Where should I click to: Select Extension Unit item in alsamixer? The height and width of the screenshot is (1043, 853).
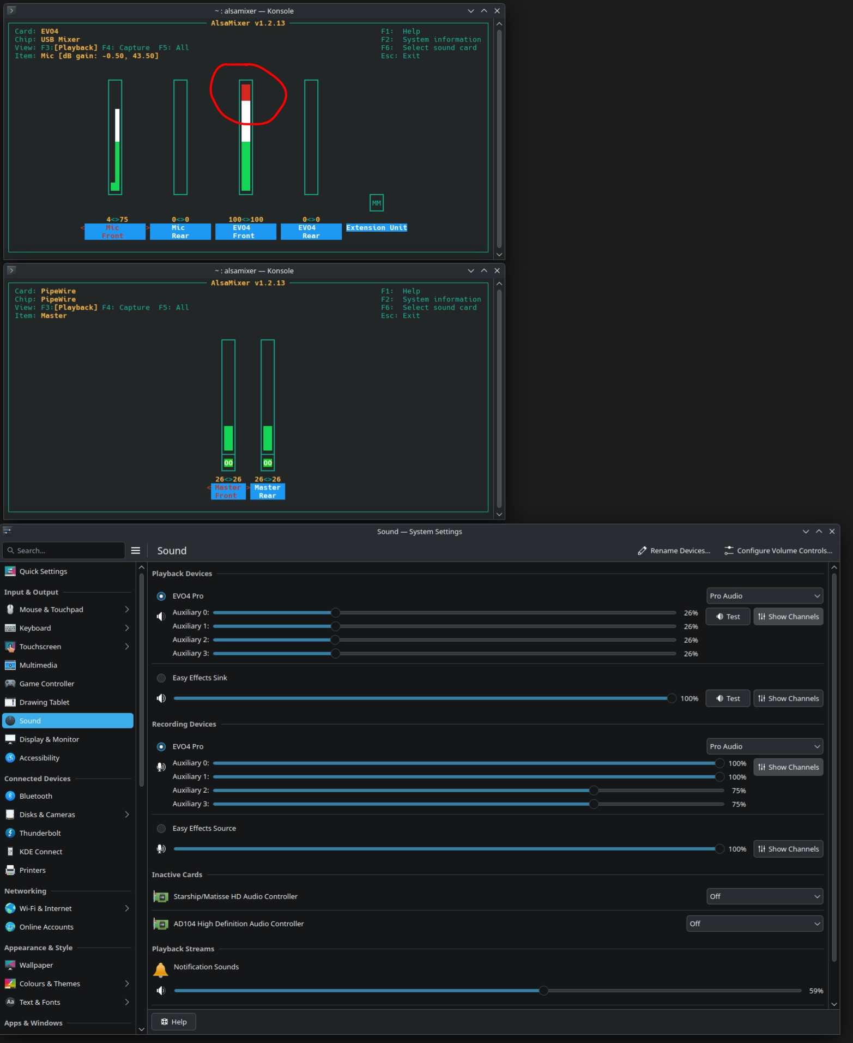click(377, 228)
